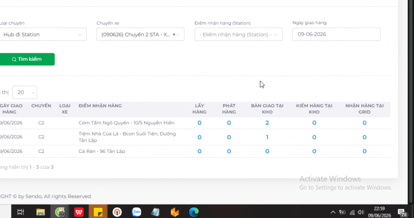Launch WPS Office from the taskbar
The width and height of the screenshot is (414, 218).
tap(79, 212)
